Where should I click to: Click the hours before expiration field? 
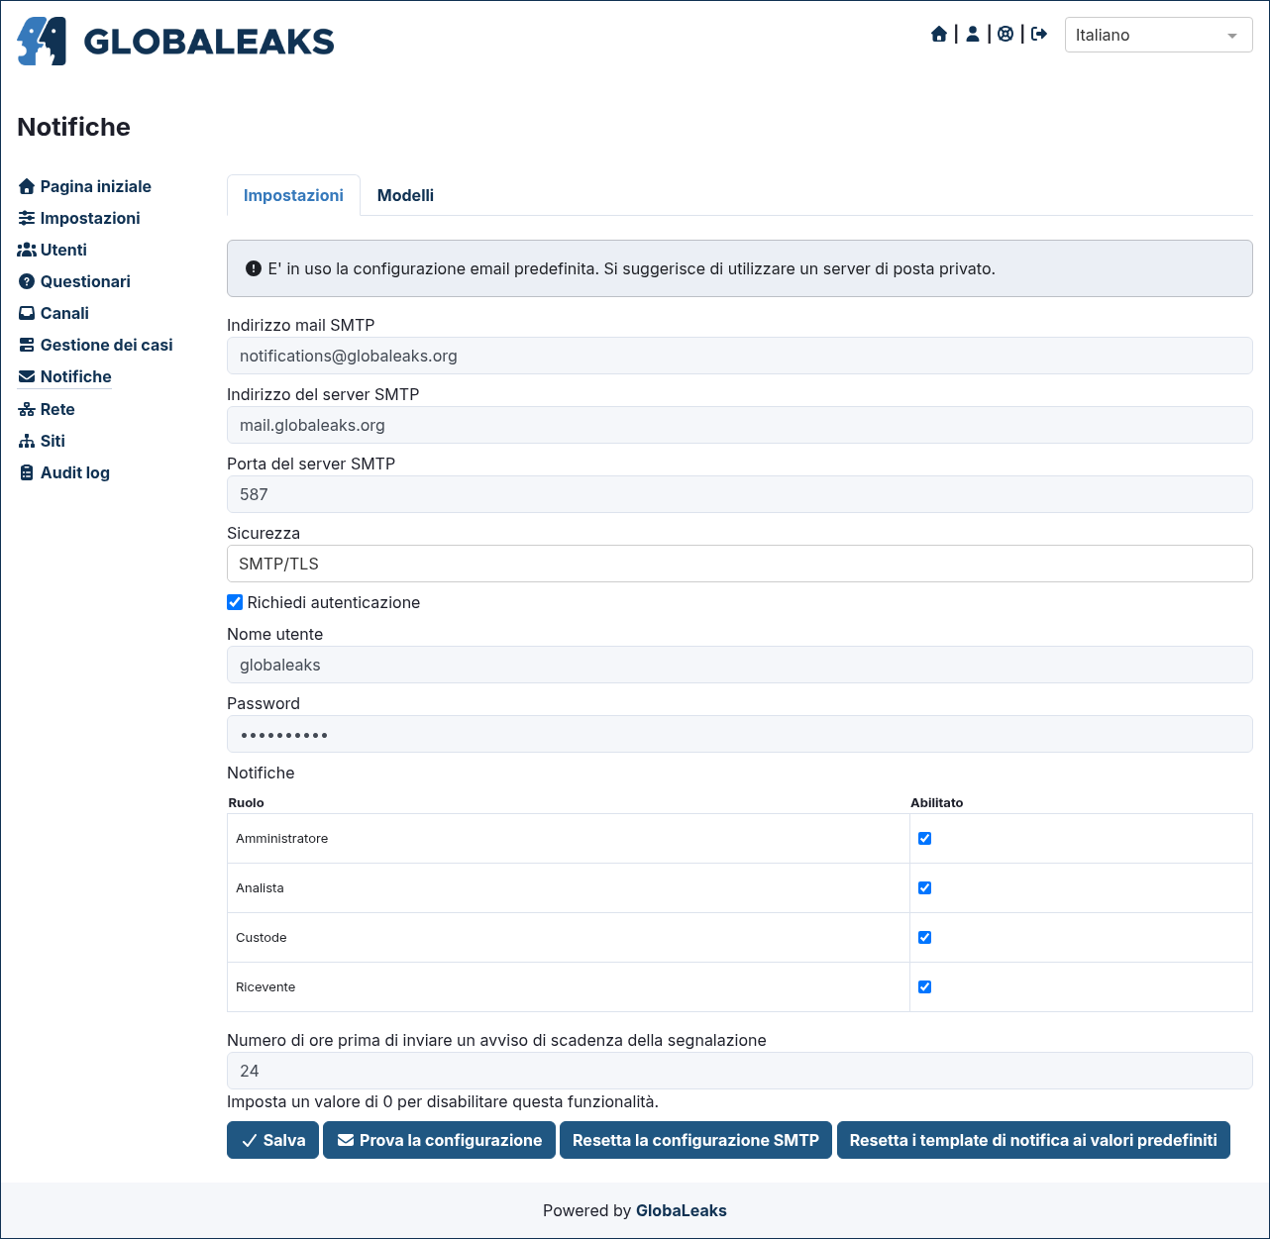(x=740, y=1071)
